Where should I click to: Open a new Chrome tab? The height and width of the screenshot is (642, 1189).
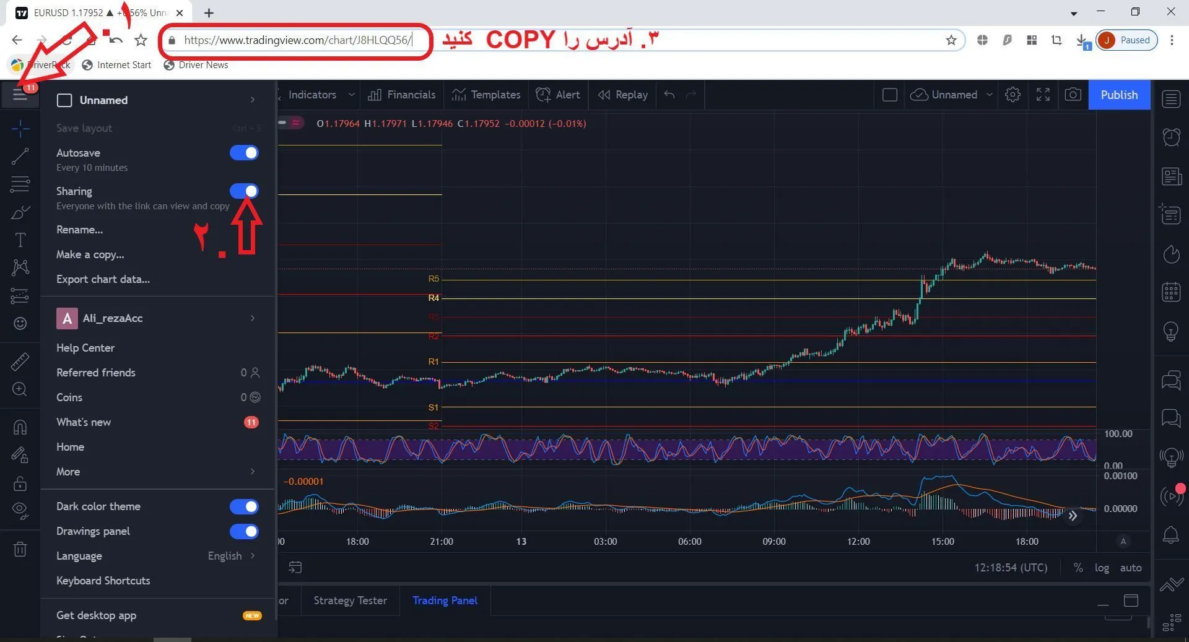[209, 13]
